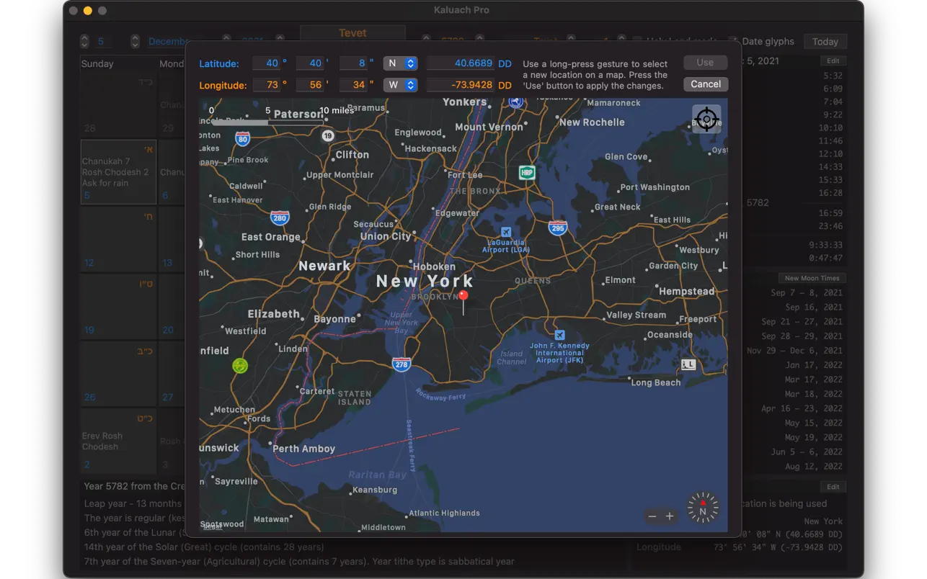
Task: Select calendar cell for the 12th
Action: click(x=118, y=240)
